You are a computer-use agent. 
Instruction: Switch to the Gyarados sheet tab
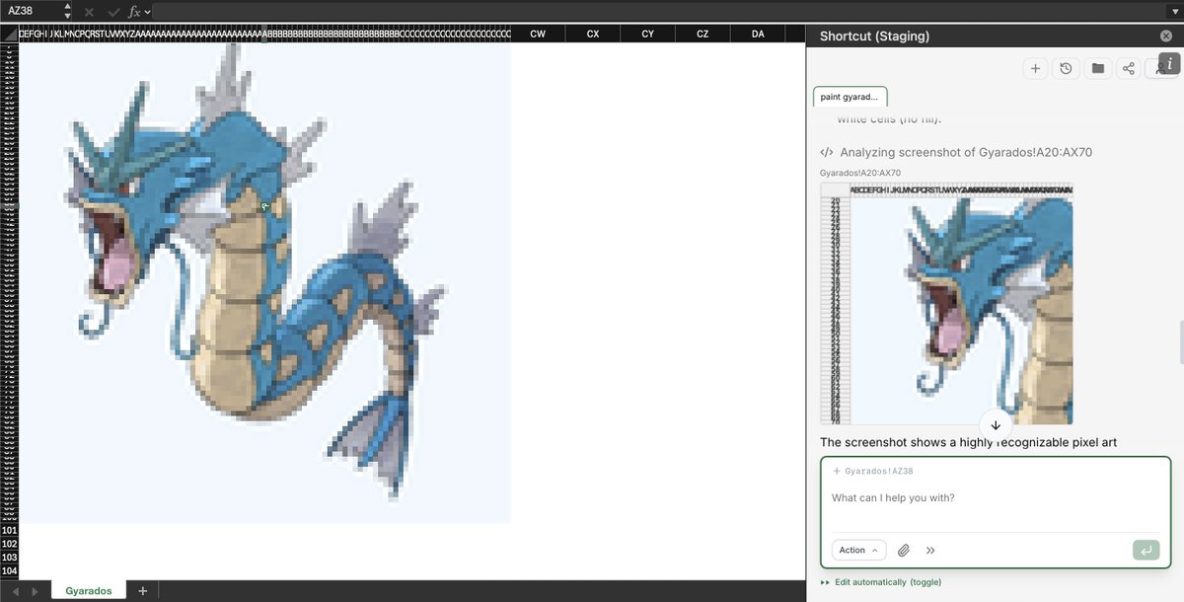89,591
